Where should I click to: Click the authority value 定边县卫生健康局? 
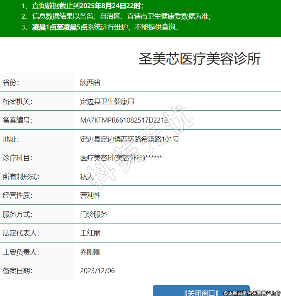click(x=107, y=102)
